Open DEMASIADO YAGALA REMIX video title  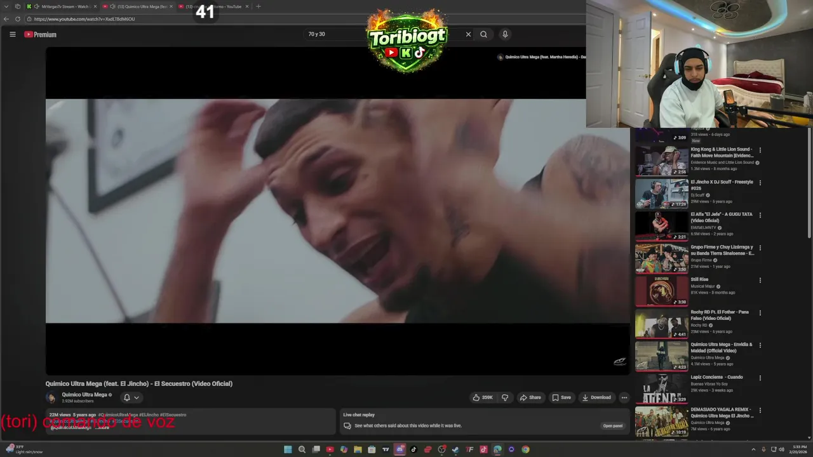click(722, 413)
